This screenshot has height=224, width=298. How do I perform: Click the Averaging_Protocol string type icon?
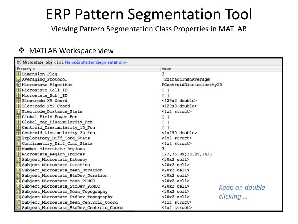pos(18,79)
